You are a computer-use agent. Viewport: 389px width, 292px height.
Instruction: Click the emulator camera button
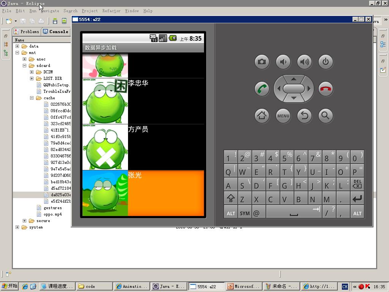[262, 62]
